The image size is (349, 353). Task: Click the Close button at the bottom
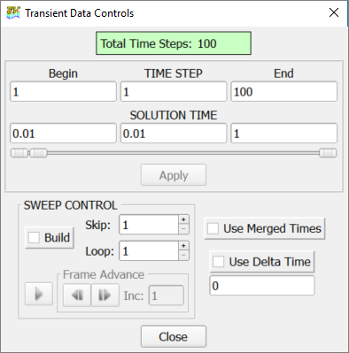pyautogui.click(x=174, y=336)
